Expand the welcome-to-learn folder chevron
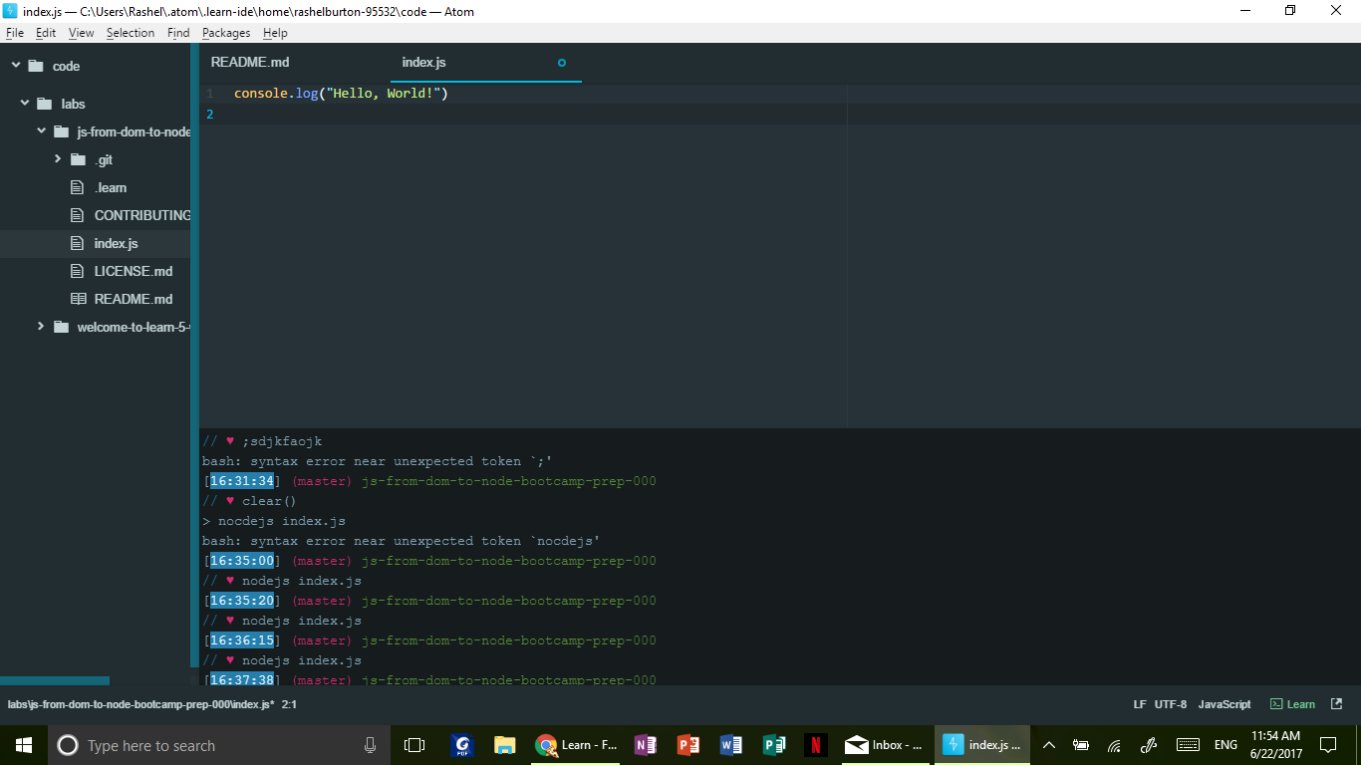Viewport: 1361px width, 765px height. [41, 326]
